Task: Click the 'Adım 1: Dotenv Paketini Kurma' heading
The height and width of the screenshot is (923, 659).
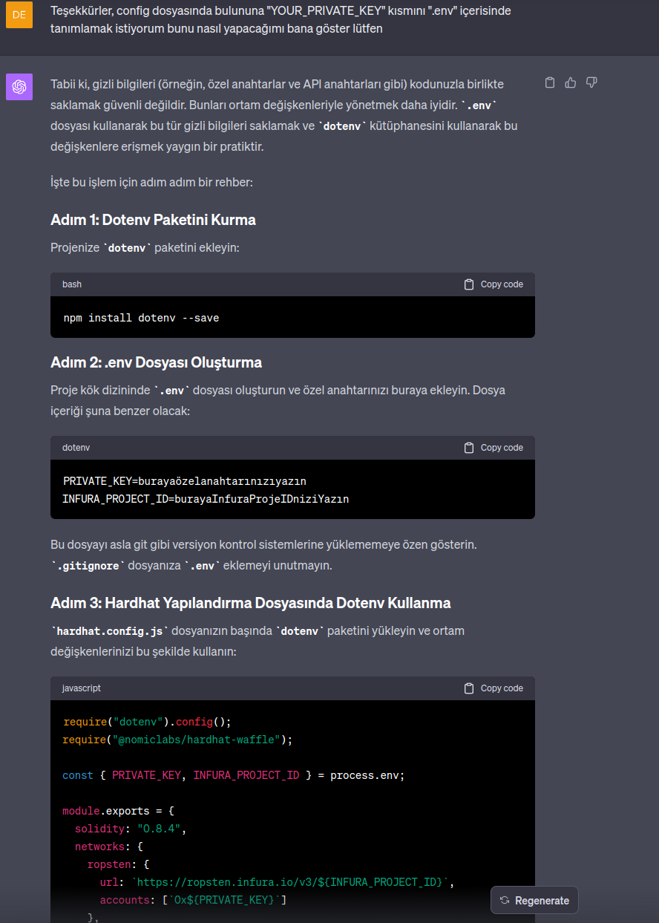Action: coord(153,220)
